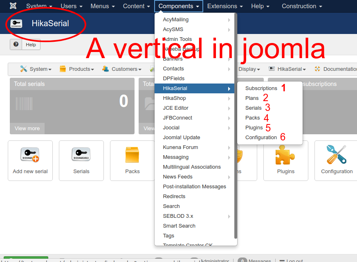Click the HikaSerial key icon in the header
The image size is (357, 262).
[x=16, y=23]
